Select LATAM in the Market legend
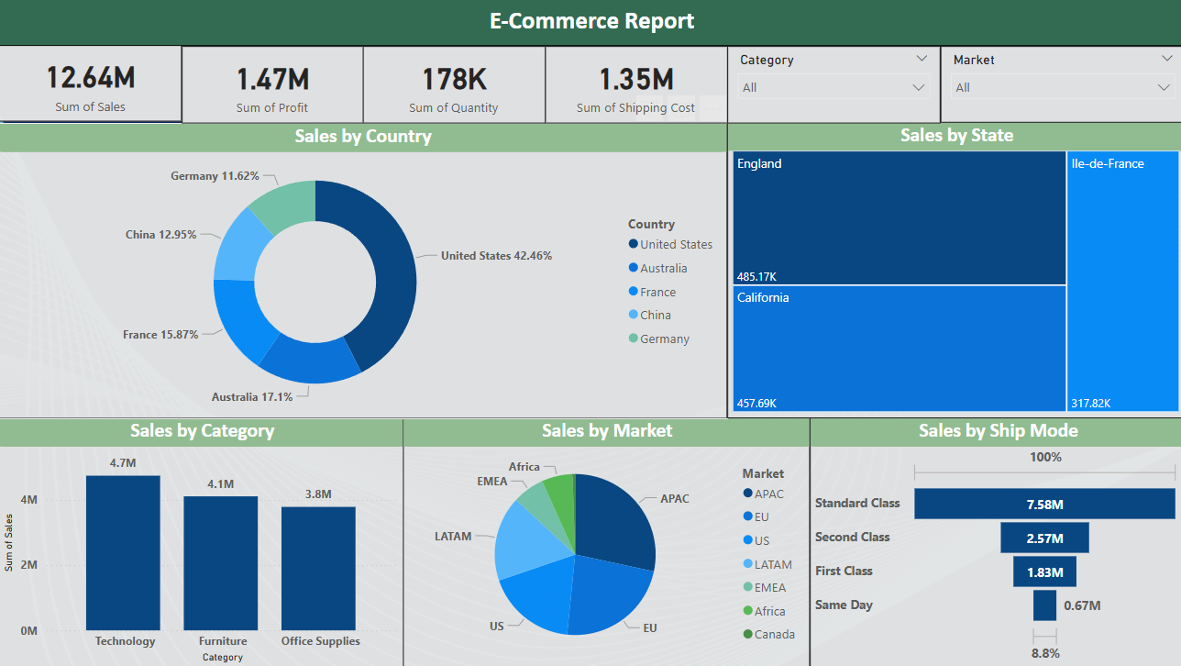The image size is (1181, 666). pyautogui.click(x=772, y=564)
